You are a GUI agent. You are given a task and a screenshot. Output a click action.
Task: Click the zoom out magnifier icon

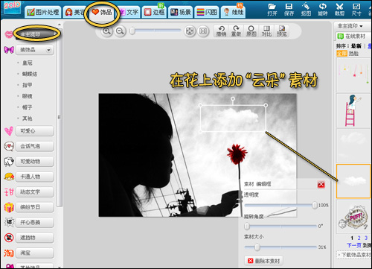coord(121,31)
